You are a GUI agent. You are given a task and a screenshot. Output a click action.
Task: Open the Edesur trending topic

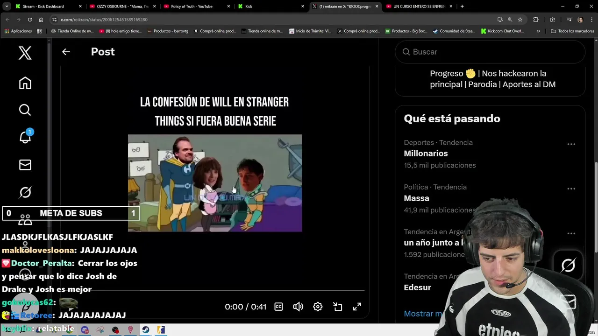pyautogui.click(x=417, y=287)
